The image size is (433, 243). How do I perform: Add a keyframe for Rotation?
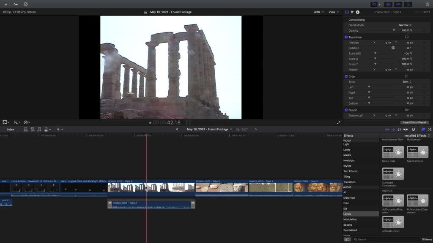pyautogui.click(x=424, y=48)
